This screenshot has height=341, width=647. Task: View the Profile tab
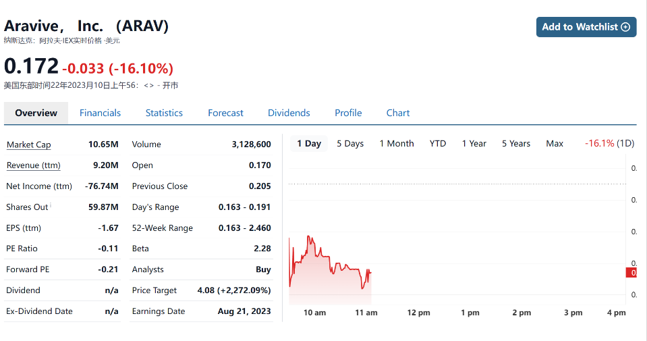tap(348, 113)
